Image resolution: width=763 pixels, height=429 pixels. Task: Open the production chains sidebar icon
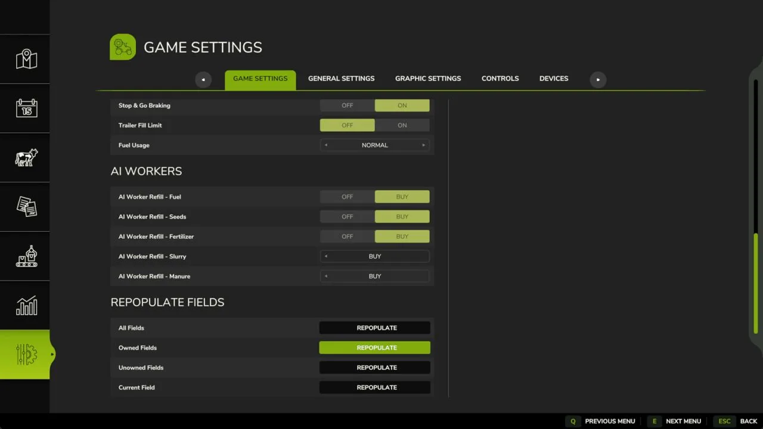point(26,256)
